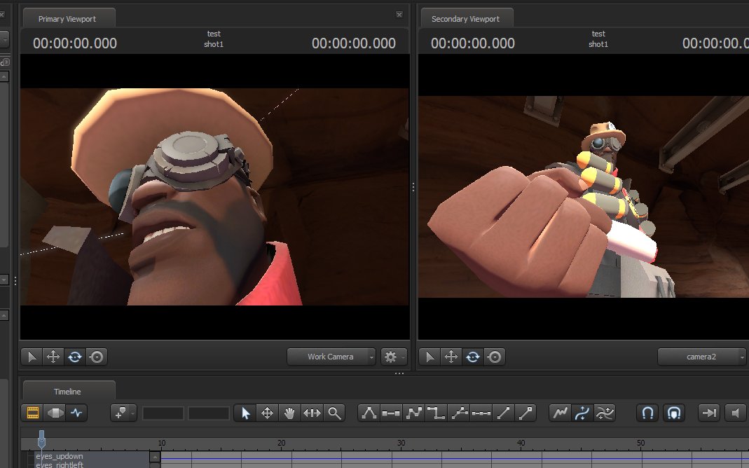The image size is (749, 468).
Task: Click the Primary Viewport left timecode
Action: [75, 43]
